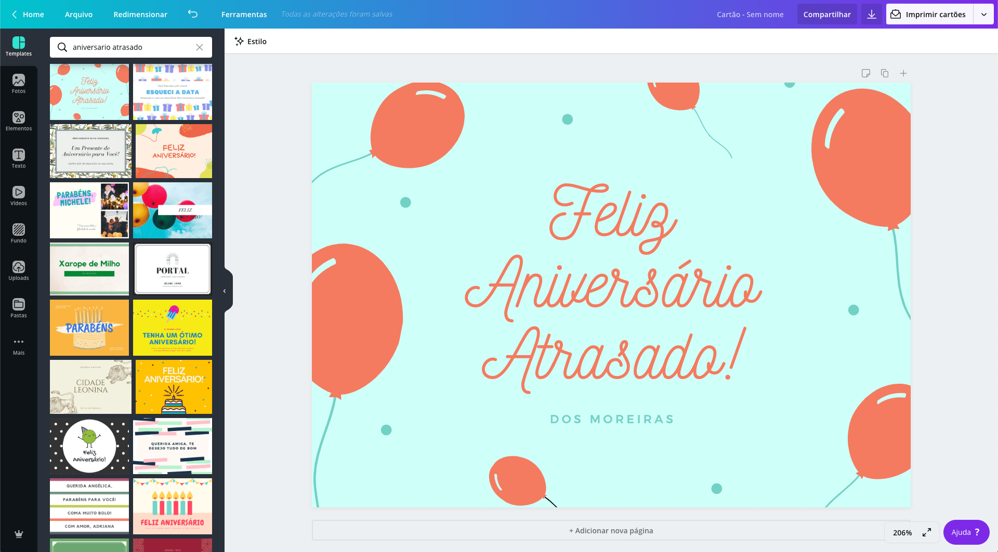Viewport: 998px width, 552px height.
Task: Select the Feliz Aniversário Atrasado template
Action: (x=89, y=92)
